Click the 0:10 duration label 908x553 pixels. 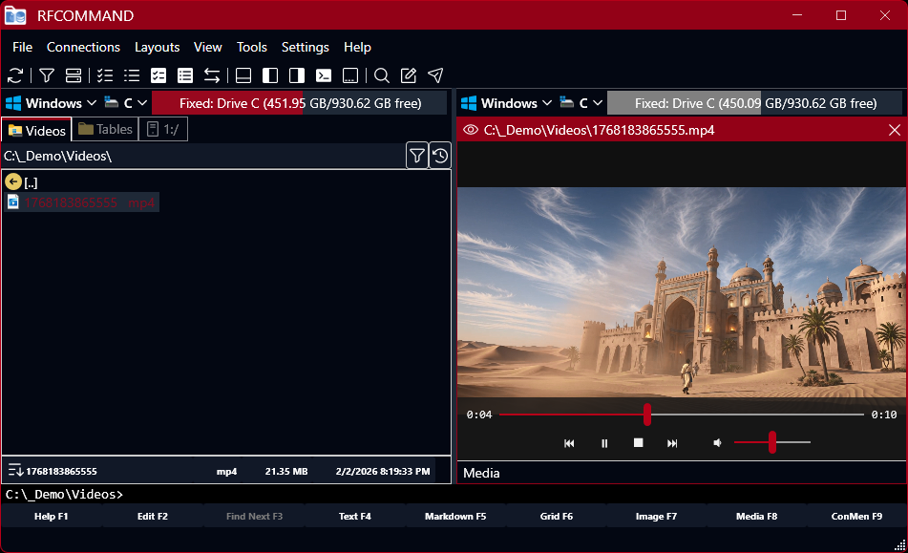[884, 415]
